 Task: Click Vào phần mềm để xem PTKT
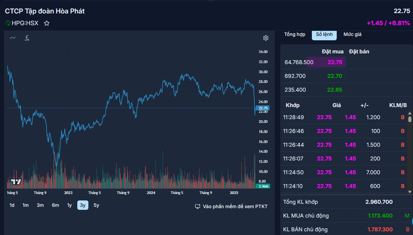tap(235, 206)
